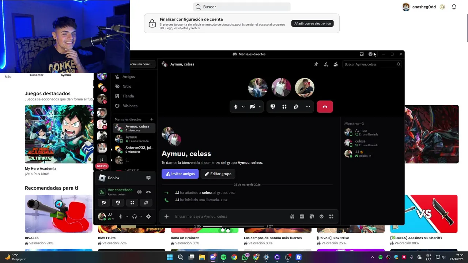Open Satorue233 group with 5 miembros

pyautogui.click(x=134, y=149)
